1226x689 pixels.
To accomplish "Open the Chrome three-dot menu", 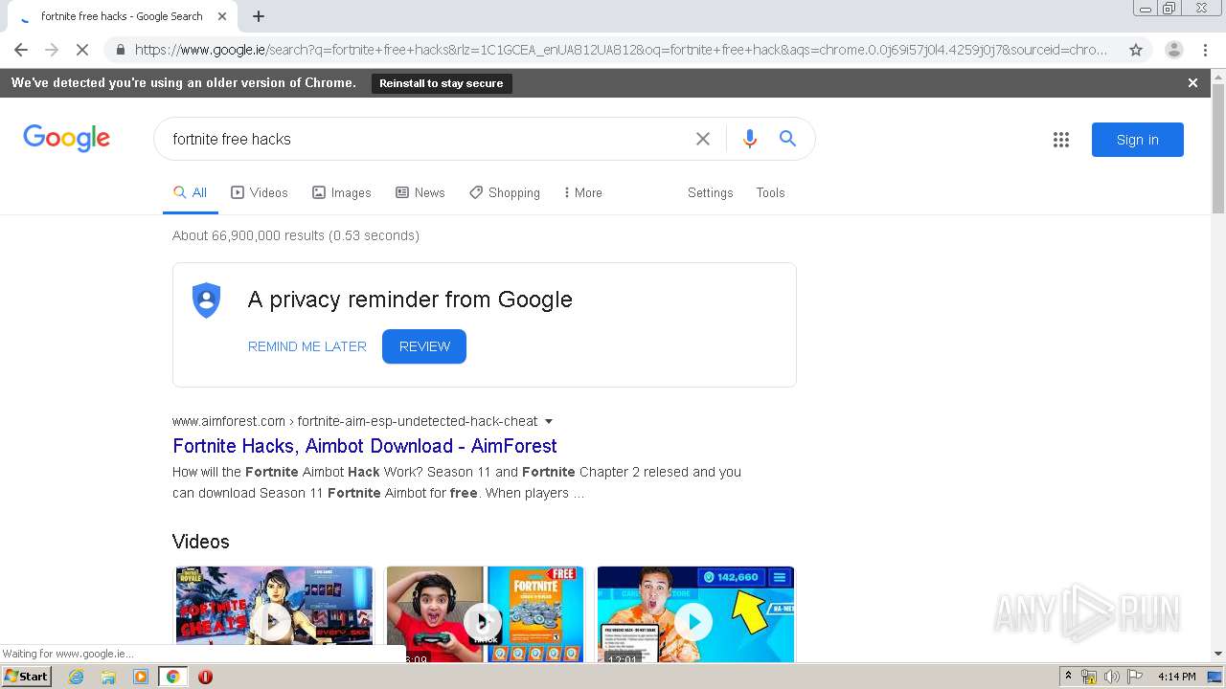I will coord(1205,50).
